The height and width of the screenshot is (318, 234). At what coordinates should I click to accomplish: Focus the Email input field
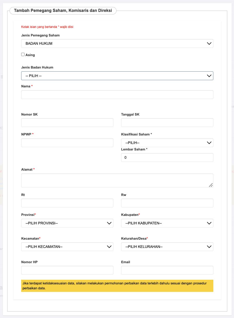[x=167, y=270]
